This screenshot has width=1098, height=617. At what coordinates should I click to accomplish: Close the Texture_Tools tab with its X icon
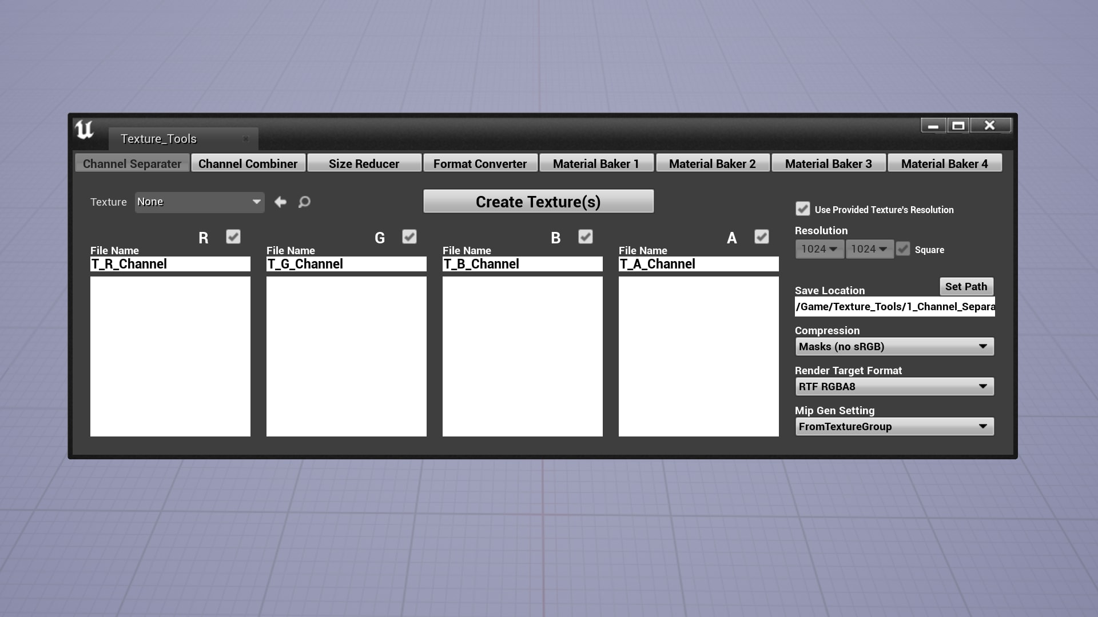[x=246, y=139]
